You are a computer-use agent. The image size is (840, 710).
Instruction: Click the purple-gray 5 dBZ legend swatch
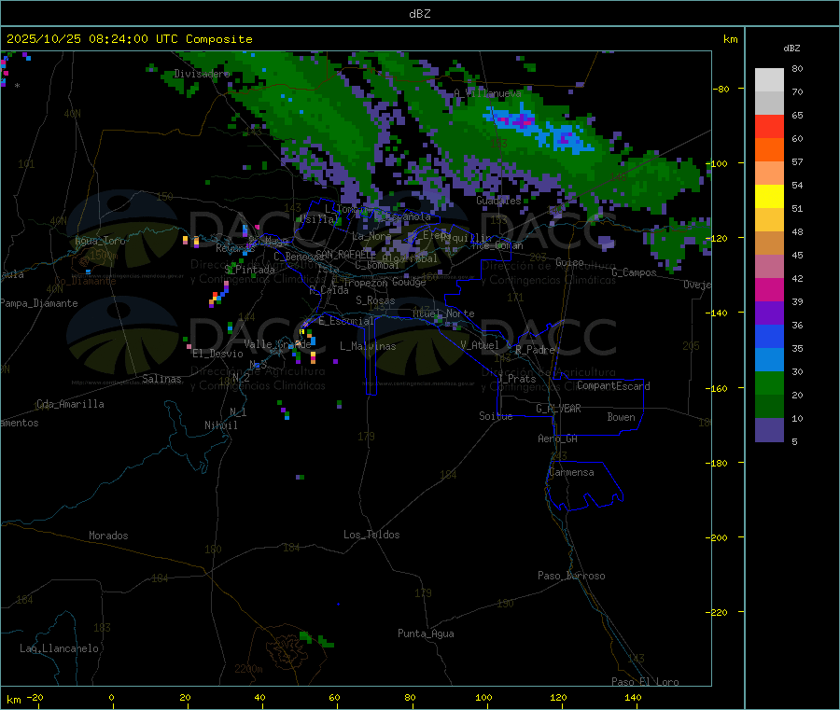(769, 430)
